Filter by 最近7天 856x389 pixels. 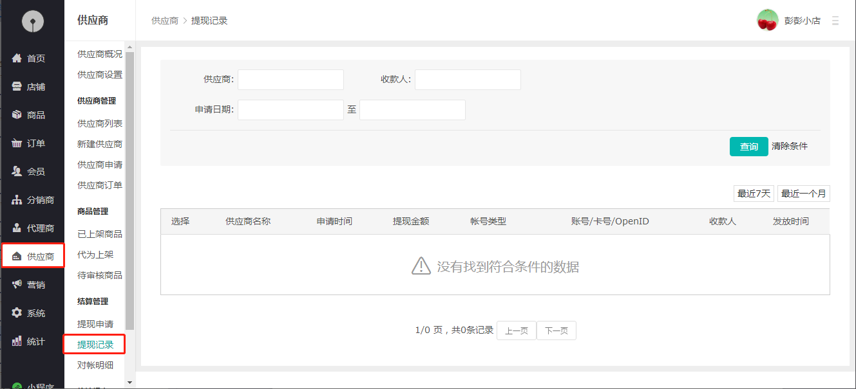pyautogui.click(x=754, y=194)
